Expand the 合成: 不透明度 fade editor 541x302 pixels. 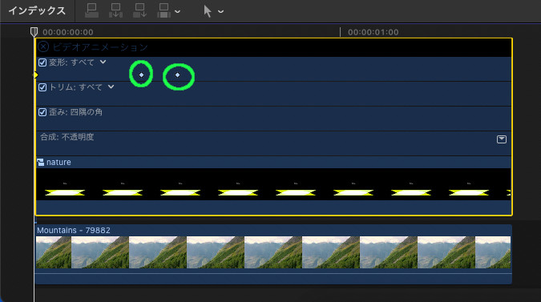(x=501, y=139)
